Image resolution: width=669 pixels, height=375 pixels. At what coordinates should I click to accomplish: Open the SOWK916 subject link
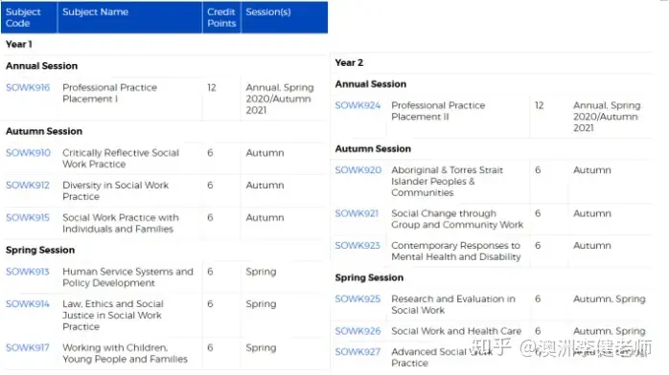(28, 87)
